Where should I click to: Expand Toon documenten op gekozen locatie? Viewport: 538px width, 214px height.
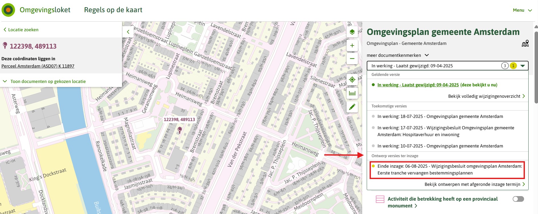[x=48, y=82]
